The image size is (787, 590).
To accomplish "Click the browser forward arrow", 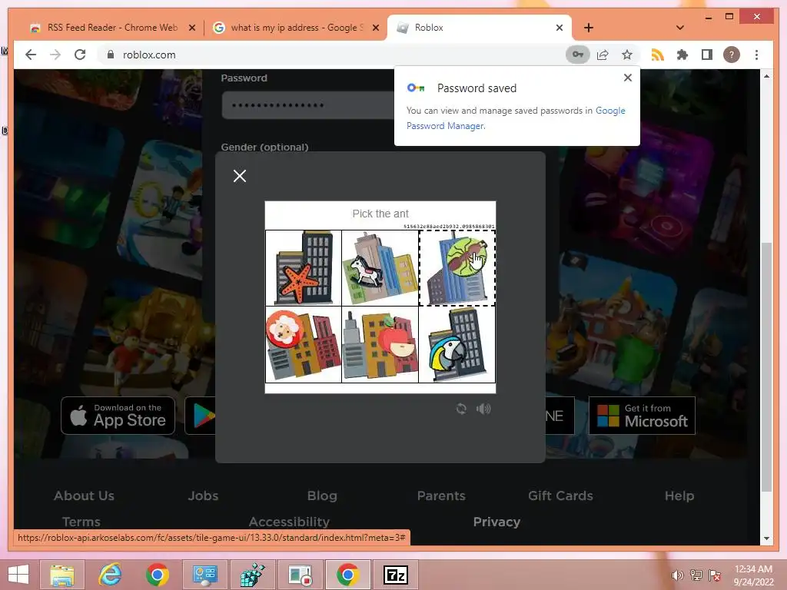I will [55, 55].
